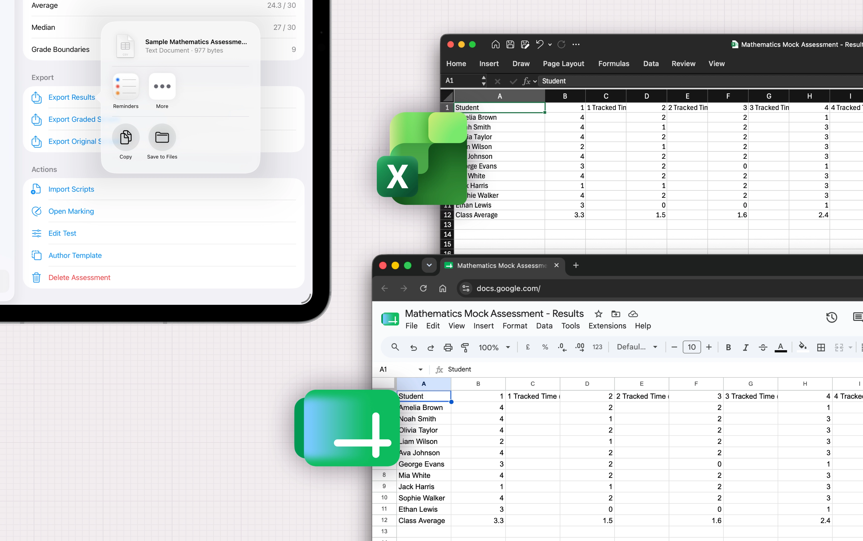Open the Page Layout ribbon tab
Screen dimensions: 863x541
coord(563,64)
